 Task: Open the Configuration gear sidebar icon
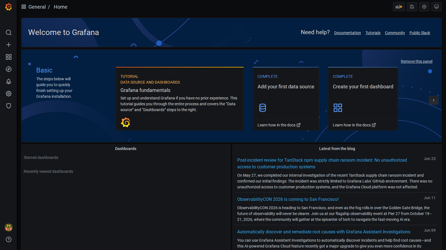click(x=9, y=94)
